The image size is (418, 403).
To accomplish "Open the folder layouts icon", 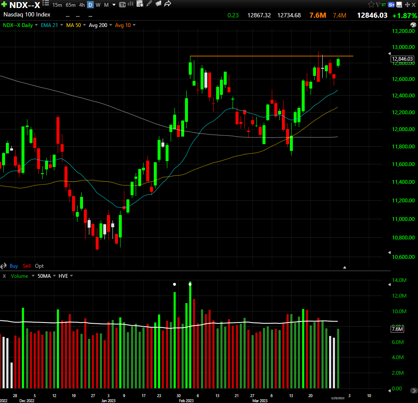I will 158,4.
